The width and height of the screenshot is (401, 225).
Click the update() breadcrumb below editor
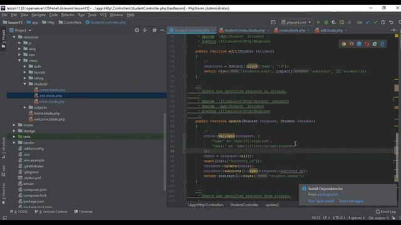coord(272,205)
